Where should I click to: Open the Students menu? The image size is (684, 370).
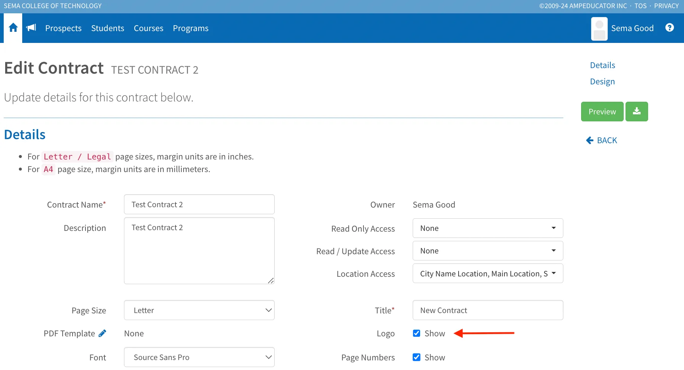coord(108,28)
